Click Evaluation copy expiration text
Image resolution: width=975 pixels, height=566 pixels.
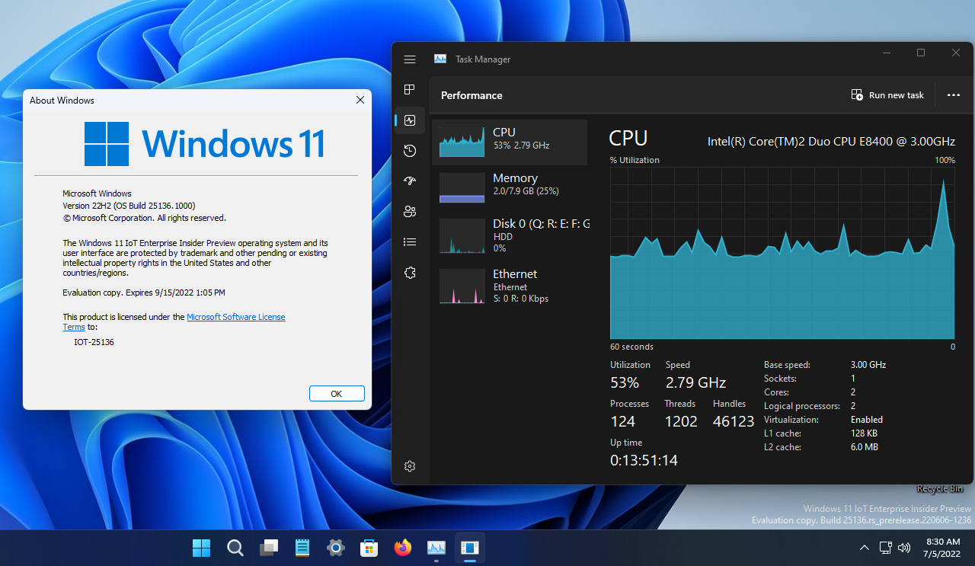coord(144,293)
